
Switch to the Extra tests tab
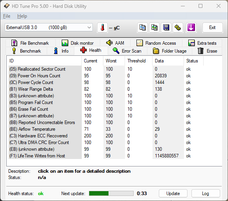(x=202, y=43)
